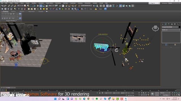Open the Create Selection Set dropdown
181x101 pixels.
[87, 6]
